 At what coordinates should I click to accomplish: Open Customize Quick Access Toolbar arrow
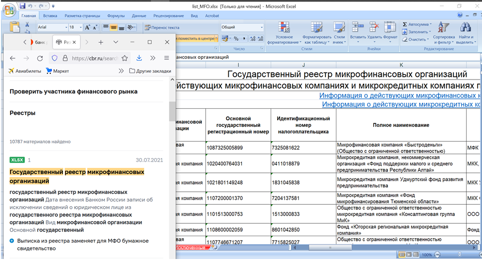53,6
